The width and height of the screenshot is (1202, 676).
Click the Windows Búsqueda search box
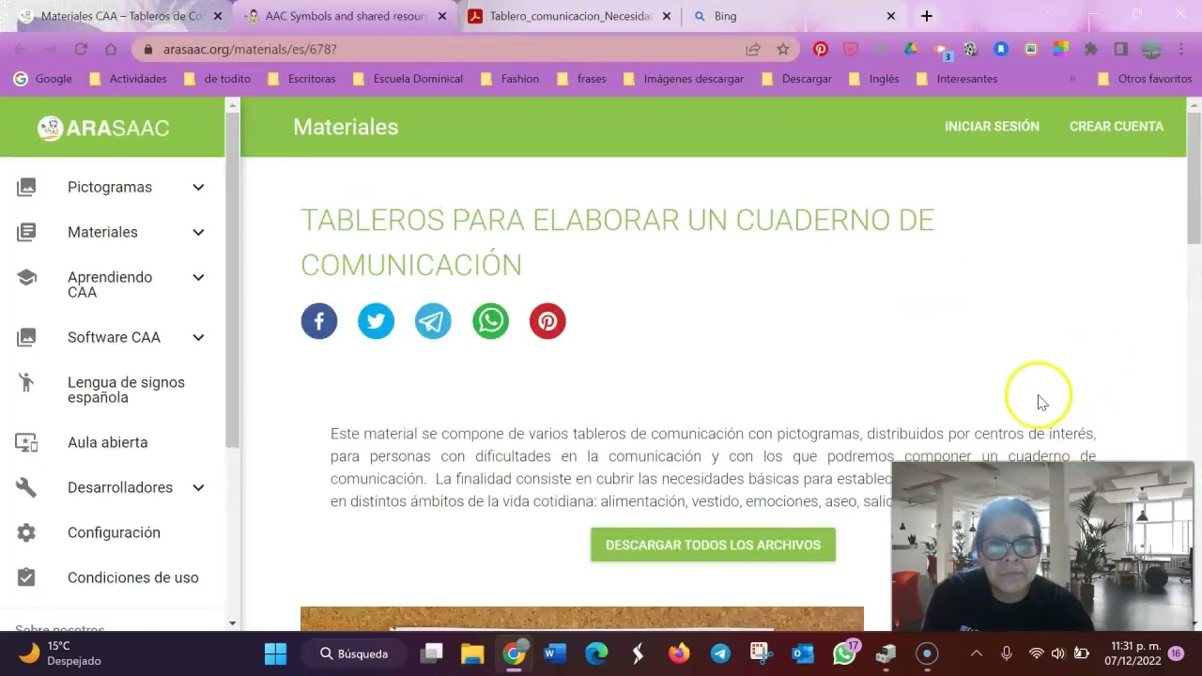[354, 653]
